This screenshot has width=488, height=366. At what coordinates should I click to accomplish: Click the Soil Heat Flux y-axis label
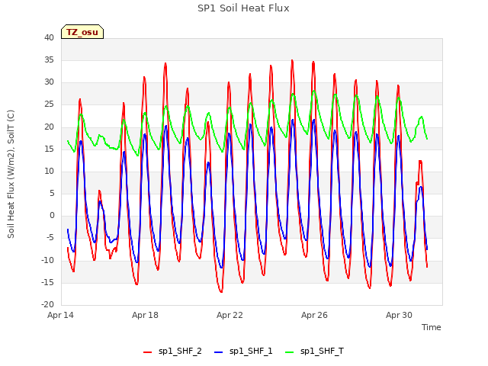pos(11,175)
